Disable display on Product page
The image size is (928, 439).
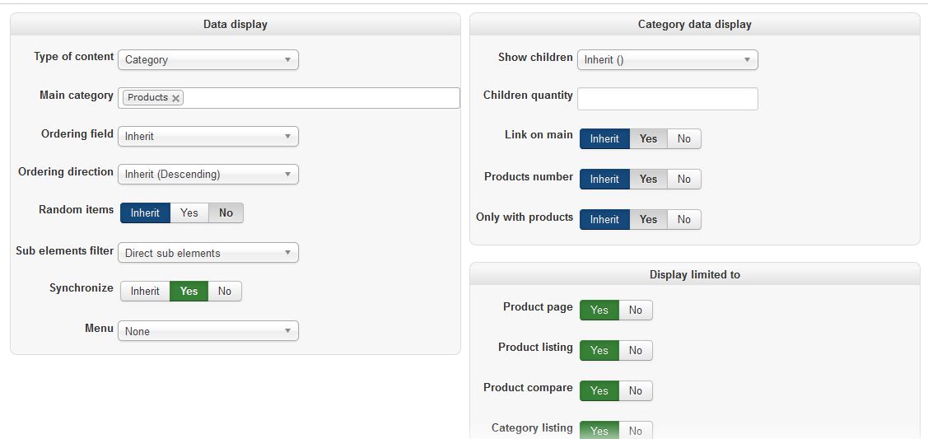636,310
